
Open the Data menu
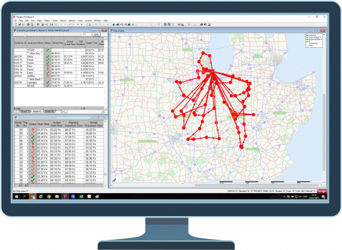(21, 21)
